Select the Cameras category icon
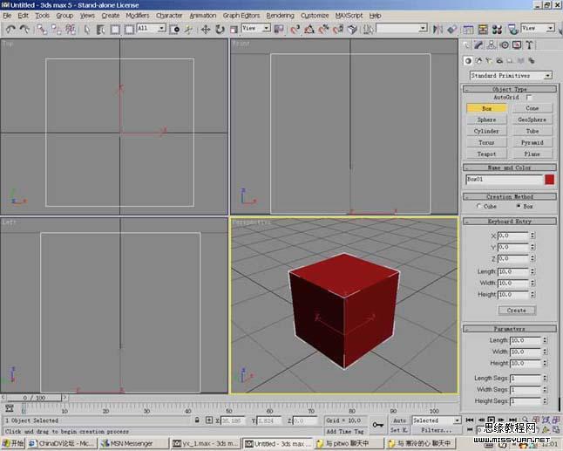The image size is (563, 451). click(499, 61)
